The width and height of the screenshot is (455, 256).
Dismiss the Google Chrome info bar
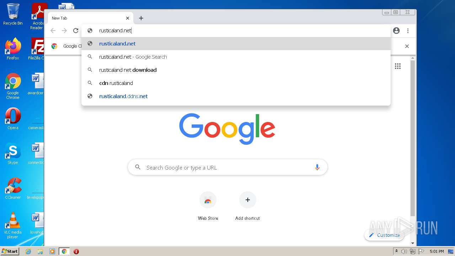[407, 46]
